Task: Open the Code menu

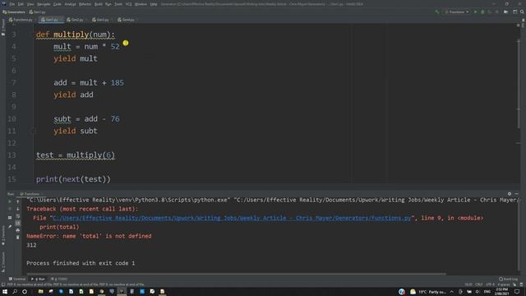Action: [58, 4]
